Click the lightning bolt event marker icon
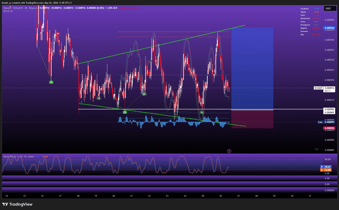Screen dimensions: 339x210 (229, 151)
